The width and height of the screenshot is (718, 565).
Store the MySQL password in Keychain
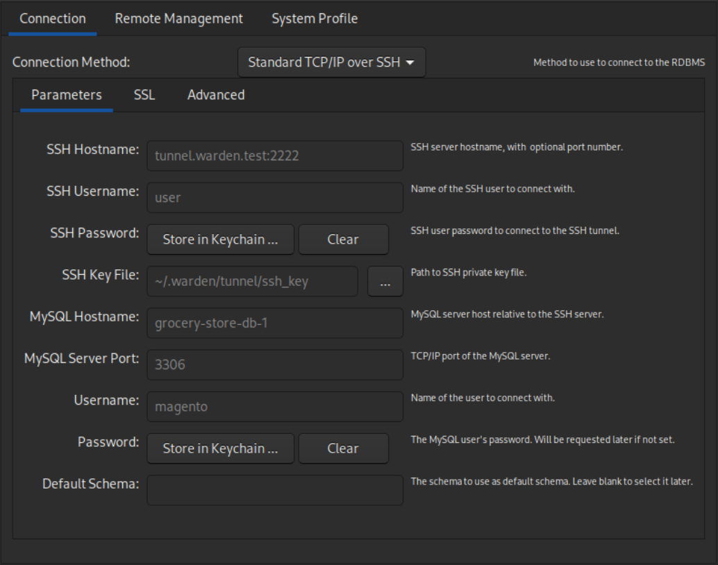220,448
